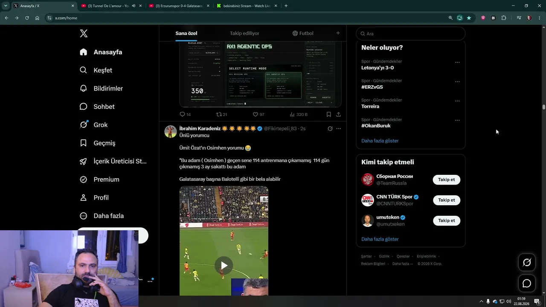
Task: Open options for Torreira trend
Action: tap(457, 101)
